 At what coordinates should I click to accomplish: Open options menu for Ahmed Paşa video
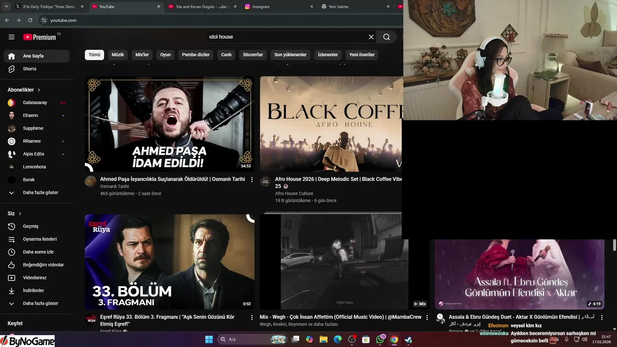point(252,180)
